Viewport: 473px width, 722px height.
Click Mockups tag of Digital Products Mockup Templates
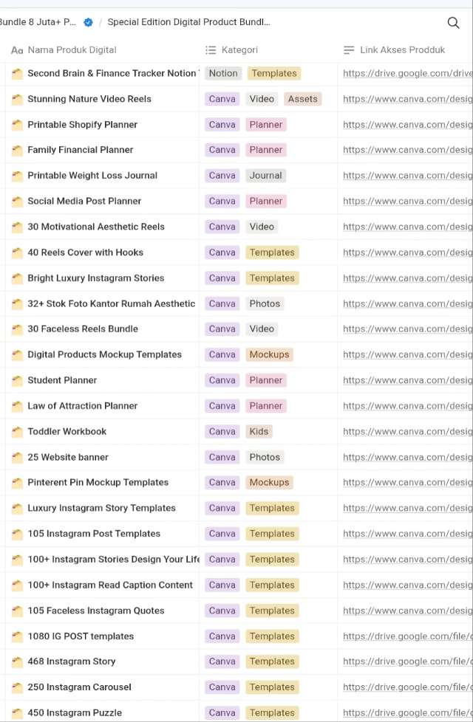coord(269,354)
